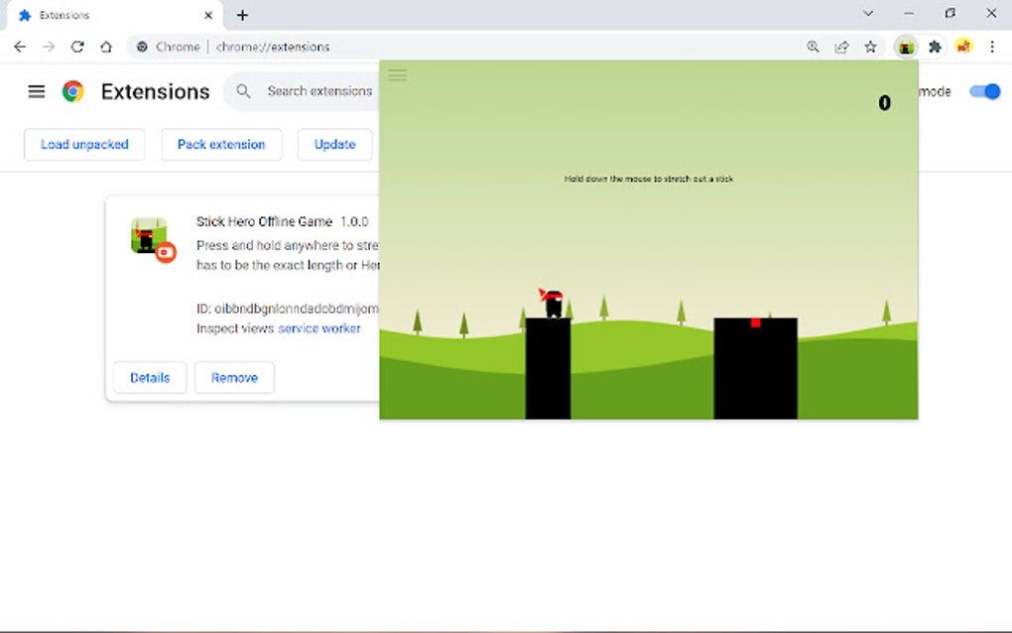This screenshot has width=1012, height=633.
Task: Open the Chrome three-dot menu
Action: (x=993, y=47)
